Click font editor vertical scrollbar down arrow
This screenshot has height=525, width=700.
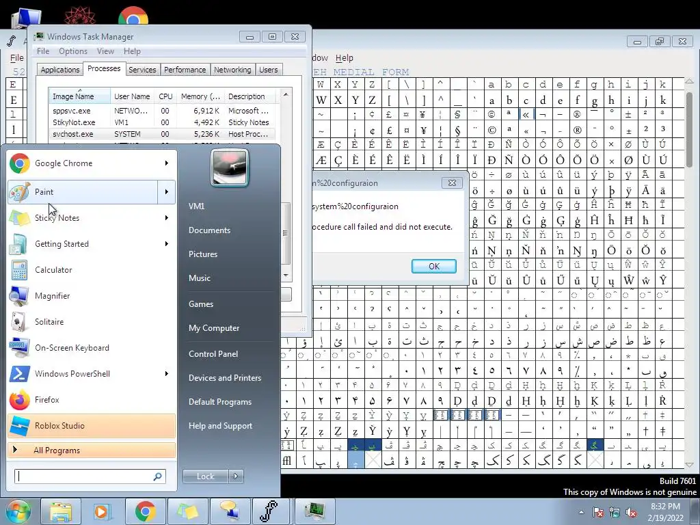point(690,465)
